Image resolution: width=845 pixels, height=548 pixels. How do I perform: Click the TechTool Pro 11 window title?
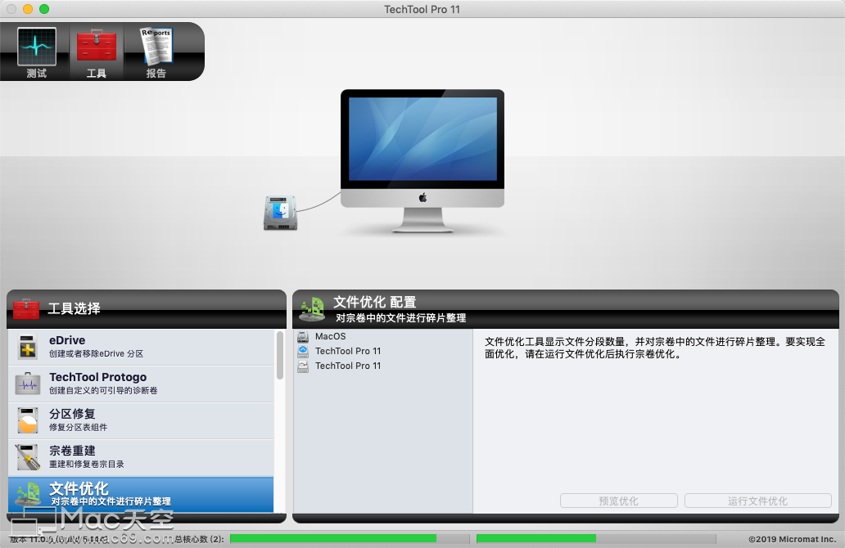[422, 9]
